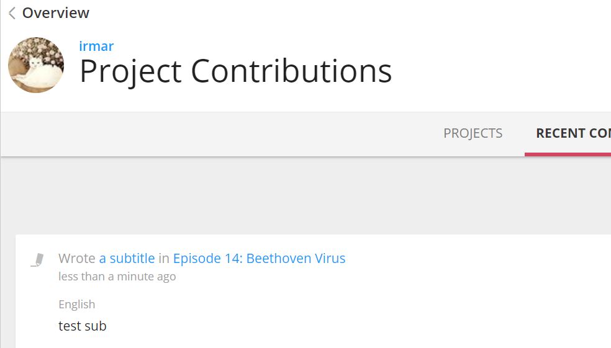Click the word 'in' between the two links
The width and height of the screenshot is (611, 348).
click(164, 258)
